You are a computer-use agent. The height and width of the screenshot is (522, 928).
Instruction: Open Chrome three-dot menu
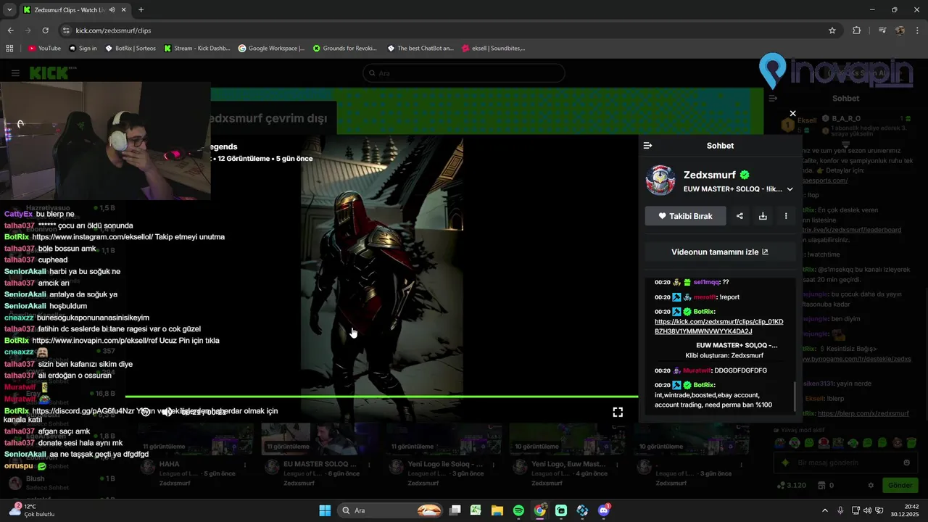(917, 30)
